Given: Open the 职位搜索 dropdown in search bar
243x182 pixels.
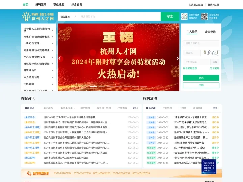Looking at the screenshot, I should click(x=68, y=17).
